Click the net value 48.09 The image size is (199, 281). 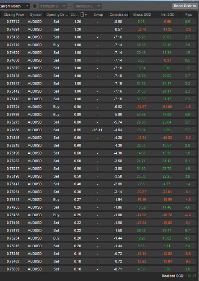pyautogui.click(x=167, y=115)
